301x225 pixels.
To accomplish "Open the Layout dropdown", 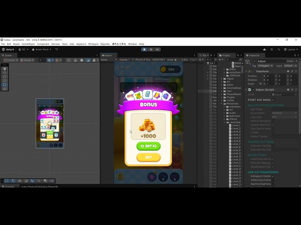I will (291, 49).
